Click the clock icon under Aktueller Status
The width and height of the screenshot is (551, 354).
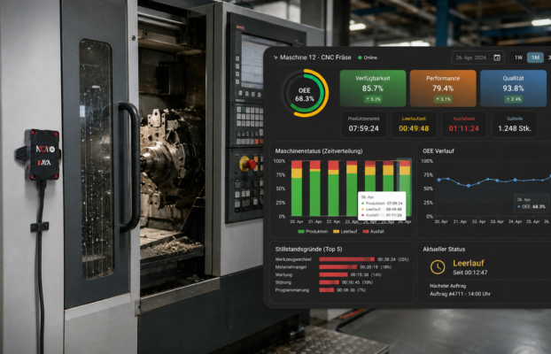tap(438, 267)
